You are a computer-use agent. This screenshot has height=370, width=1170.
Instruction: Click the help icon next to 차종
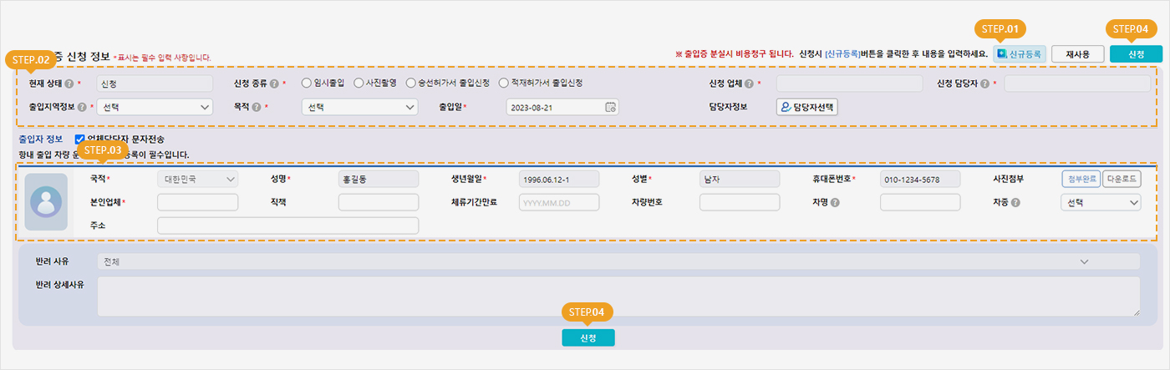(x=1015, y=202)
